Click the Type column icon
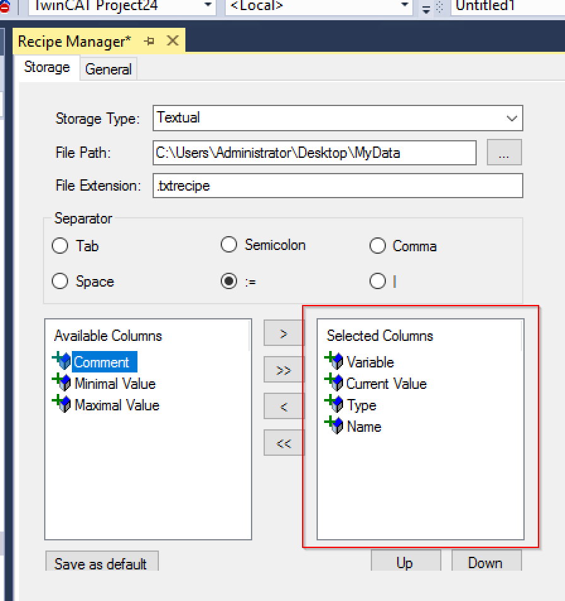This screenshot has height=601, width=565. tap(334, 404)
